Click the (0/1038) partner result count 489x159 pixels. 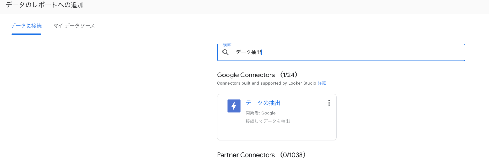(x=292, y=155)
